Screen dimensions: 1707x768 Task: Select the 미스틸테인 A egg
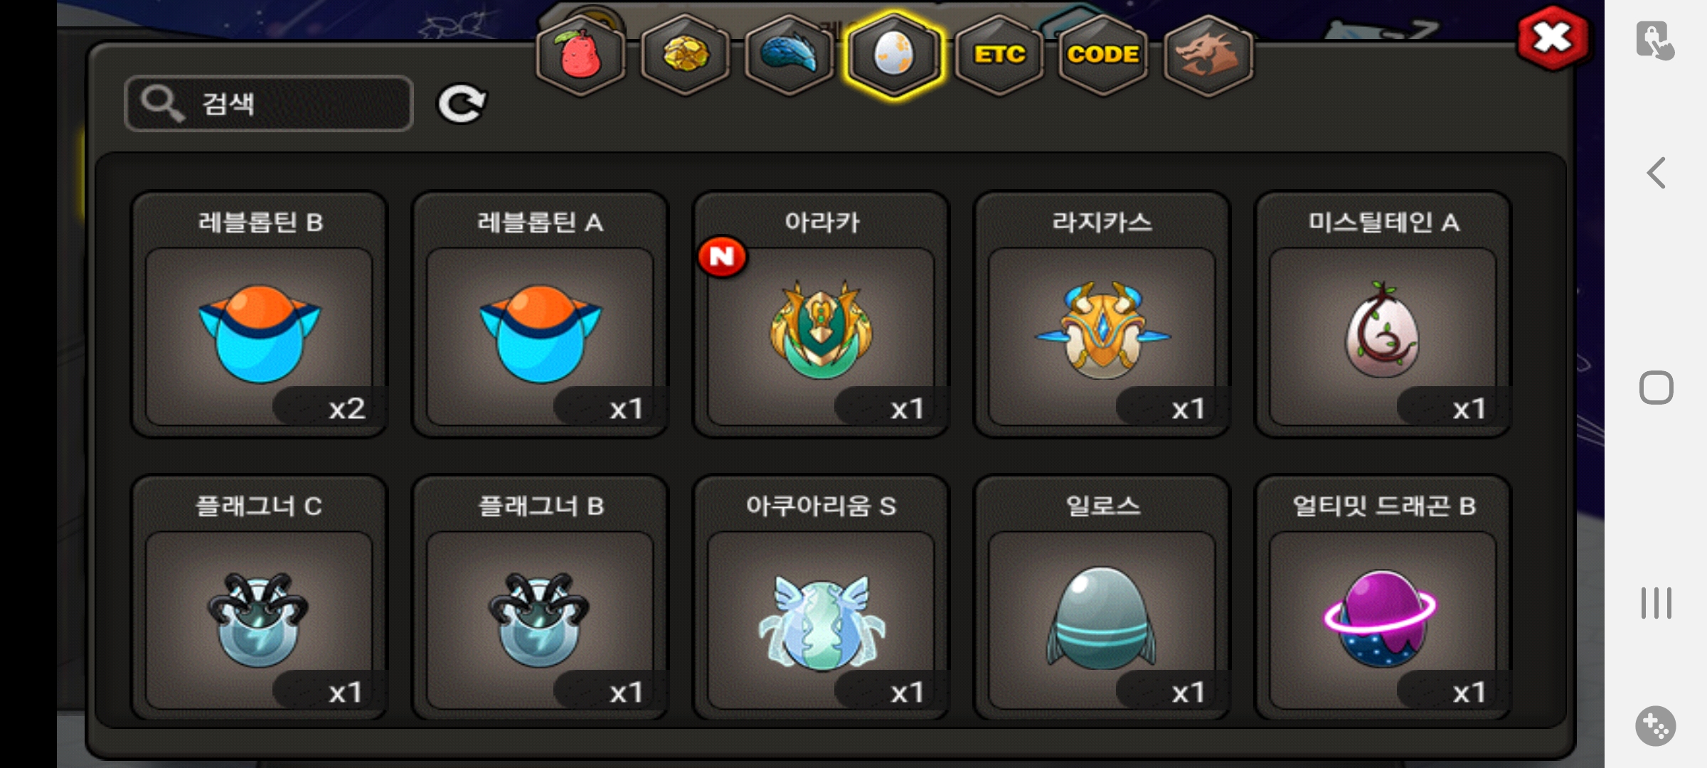(x=1383, y=314)
